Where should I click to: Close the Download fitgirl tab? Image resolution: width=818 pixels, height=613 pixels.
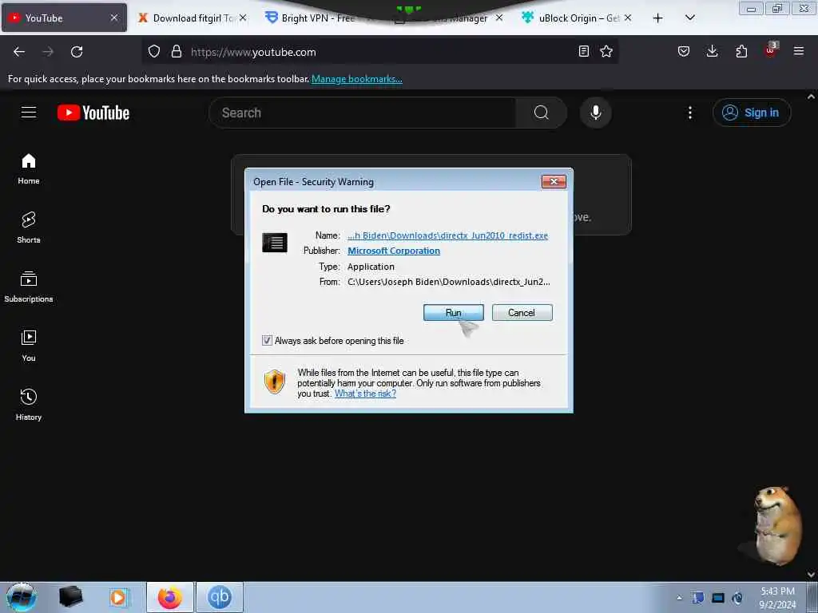243,18
